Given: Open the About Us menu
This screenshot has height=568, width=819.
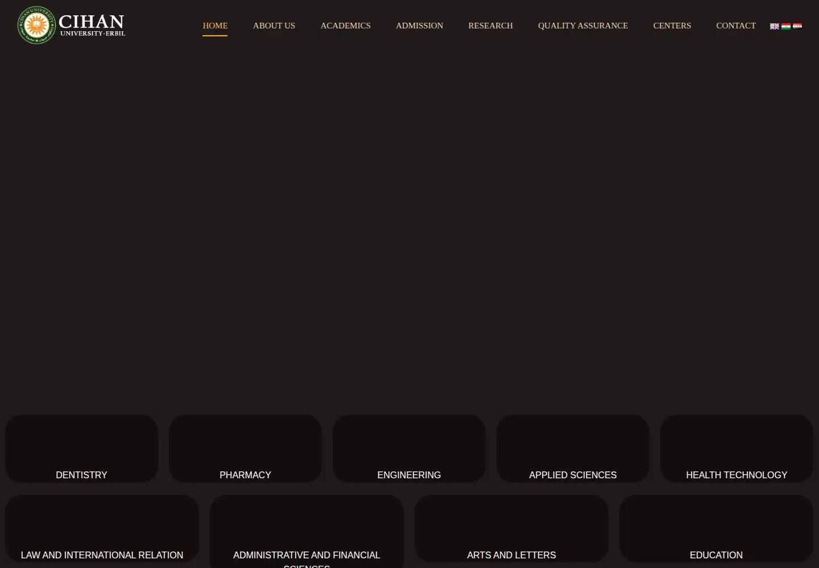Looking at the screenshot, I should click(x=274, y=26).
